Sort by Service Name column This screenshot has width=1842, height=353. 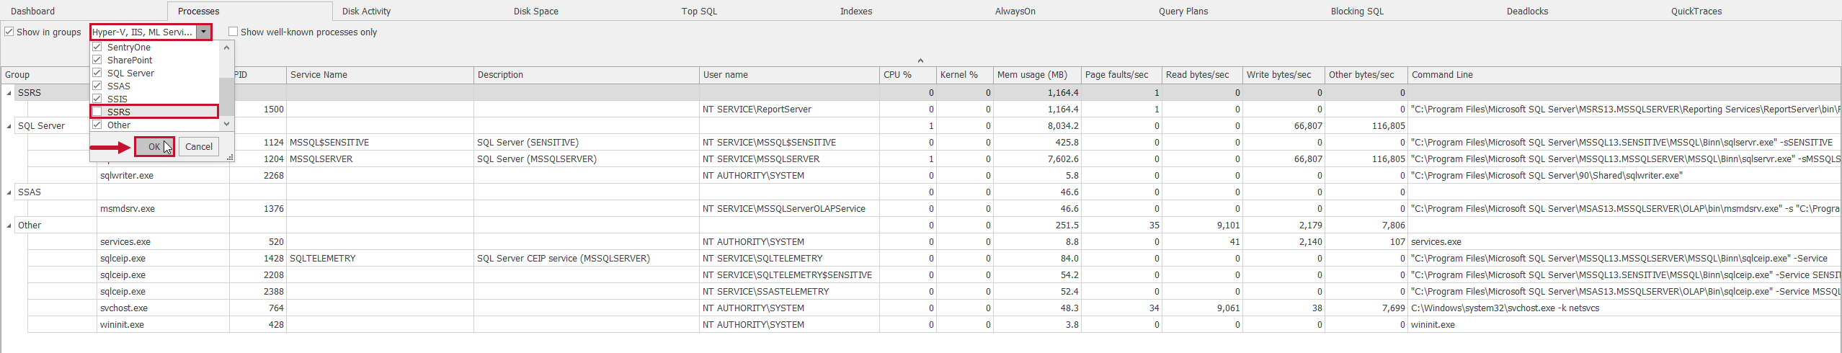click(x=380, y=75)
